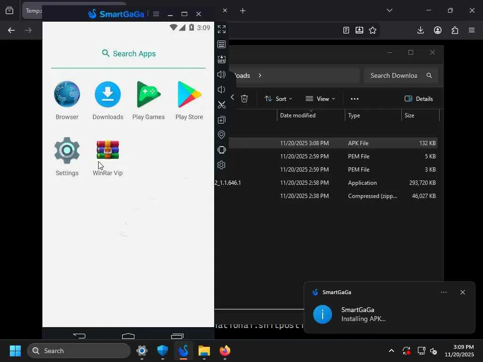Open Sort dropdown in File Explorer
The width and height of the screenshot is (483, 362).
278,99
